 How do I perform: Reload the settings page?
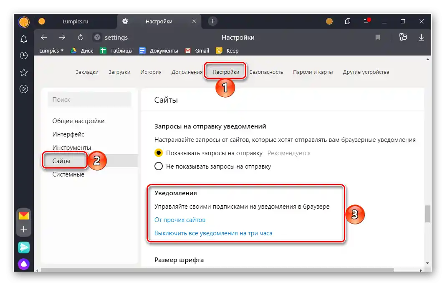[x=80, y=38]
